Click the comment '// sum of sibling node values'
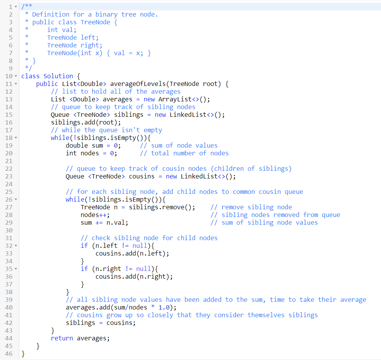381x360 pixels. click(x=264, y=222)
